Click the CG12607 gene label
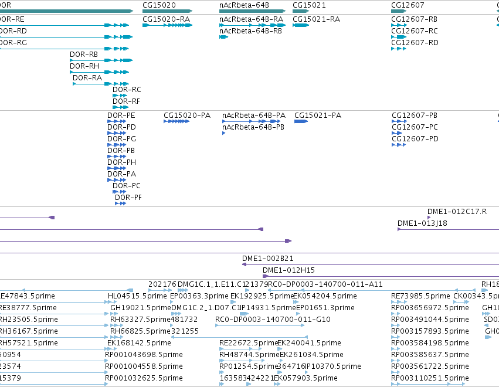The image size is (499, 387). click(x=408, y=5)
